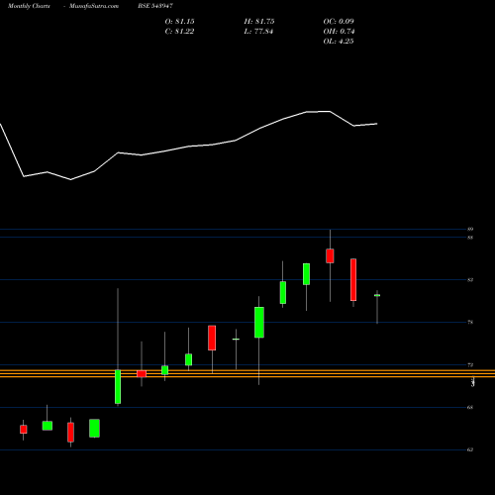Click the 78 price axis label
Screen dimensions: 495x495
(x=470, y=322)
